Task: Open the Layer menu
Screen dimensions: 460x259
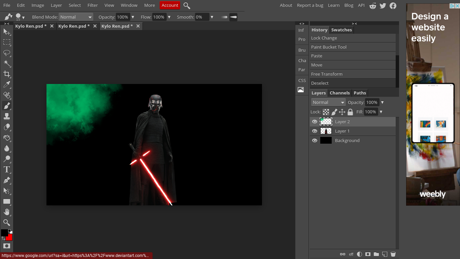Action: click(x=56, y=5)
